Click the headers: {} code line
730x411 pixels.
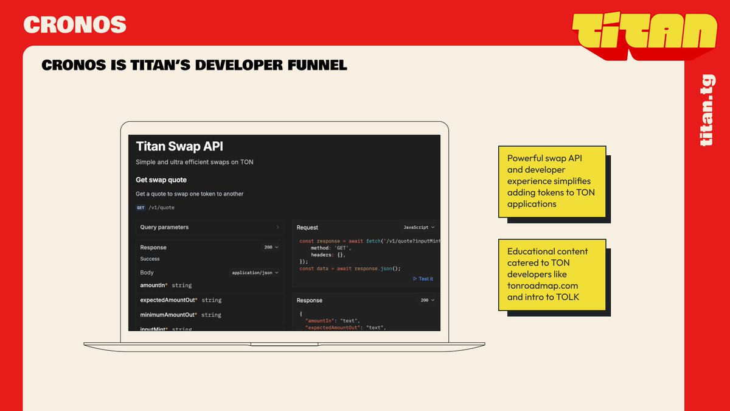point(329,255)
